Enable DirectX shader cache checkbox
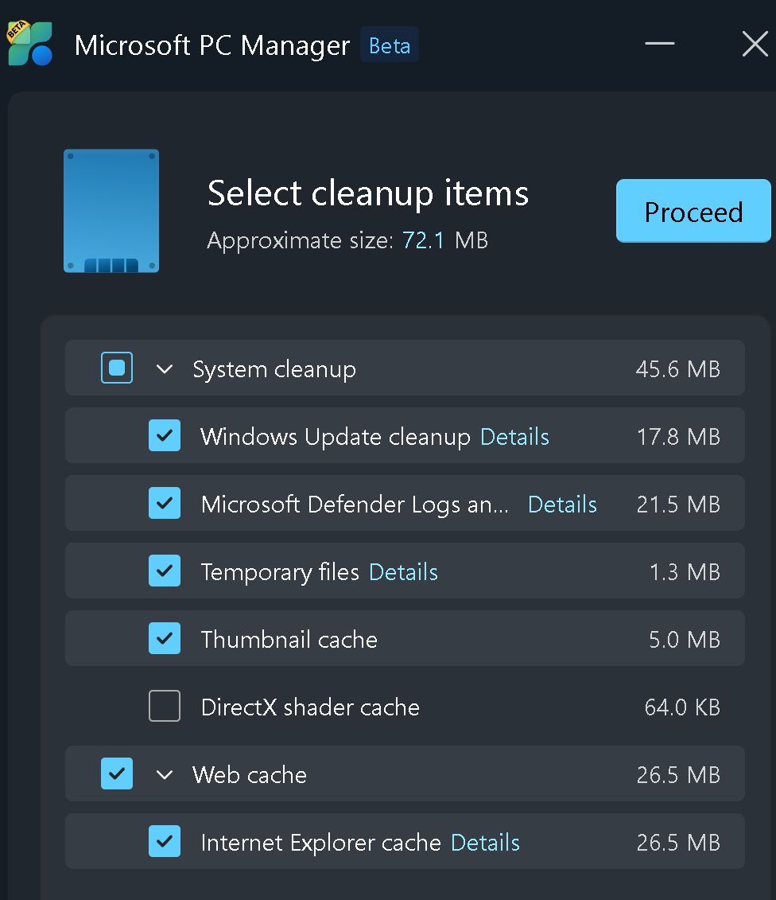The height and width of the screenshot is (900, 776). 165,706
